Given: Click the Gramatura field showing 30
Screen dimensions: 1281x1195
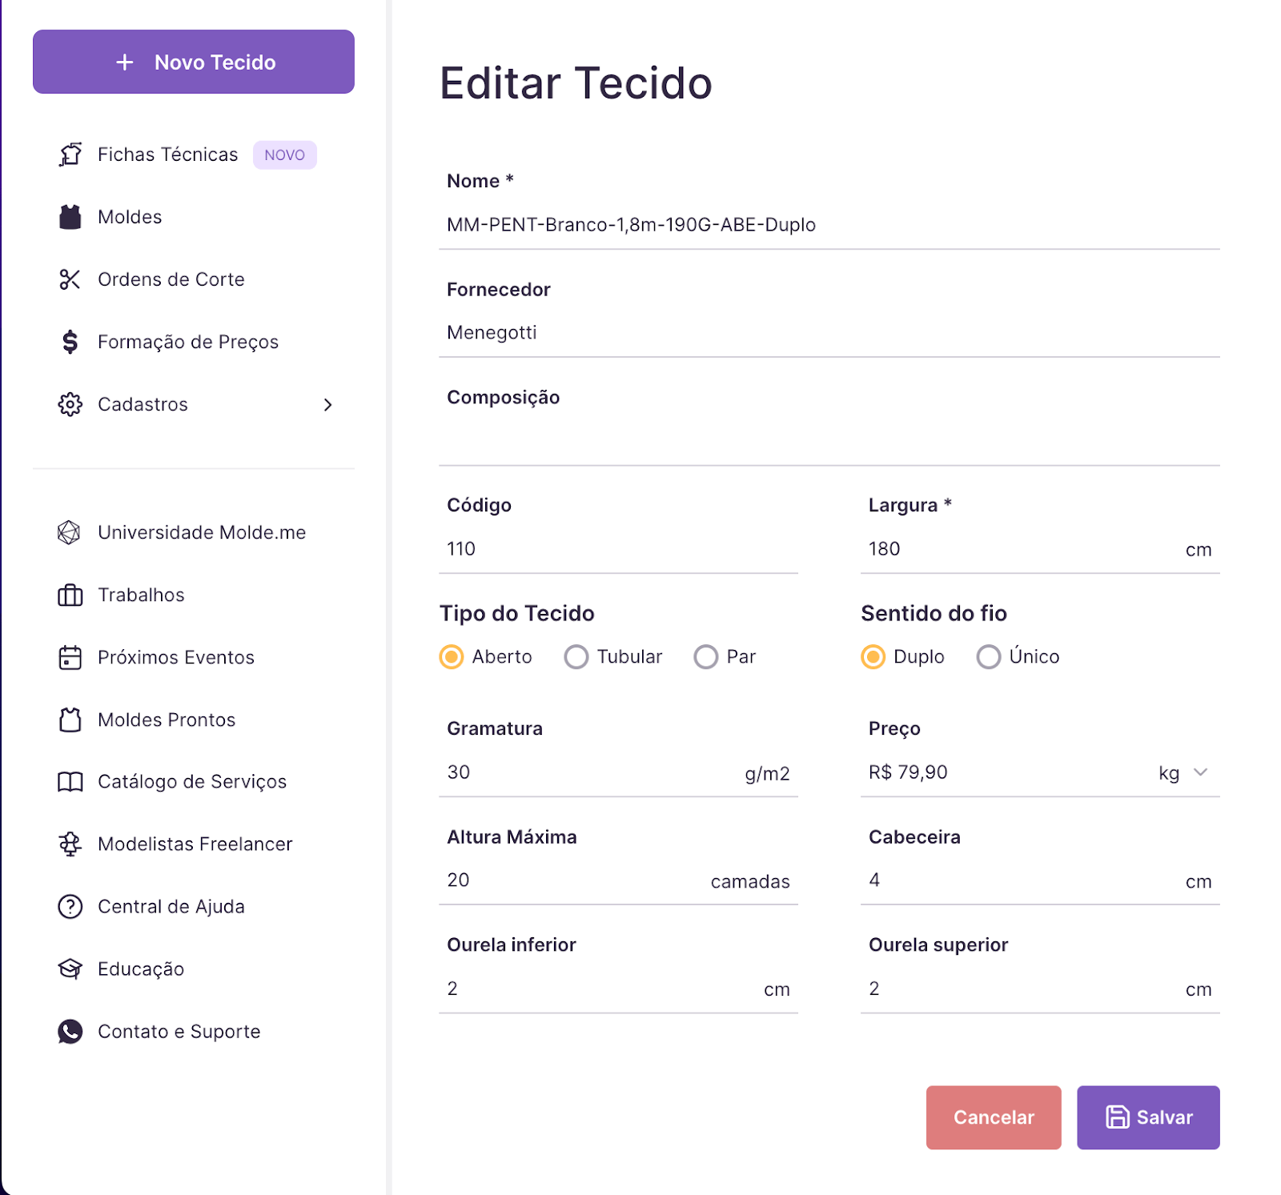Looking at the screenshot, I should [618, 772].
